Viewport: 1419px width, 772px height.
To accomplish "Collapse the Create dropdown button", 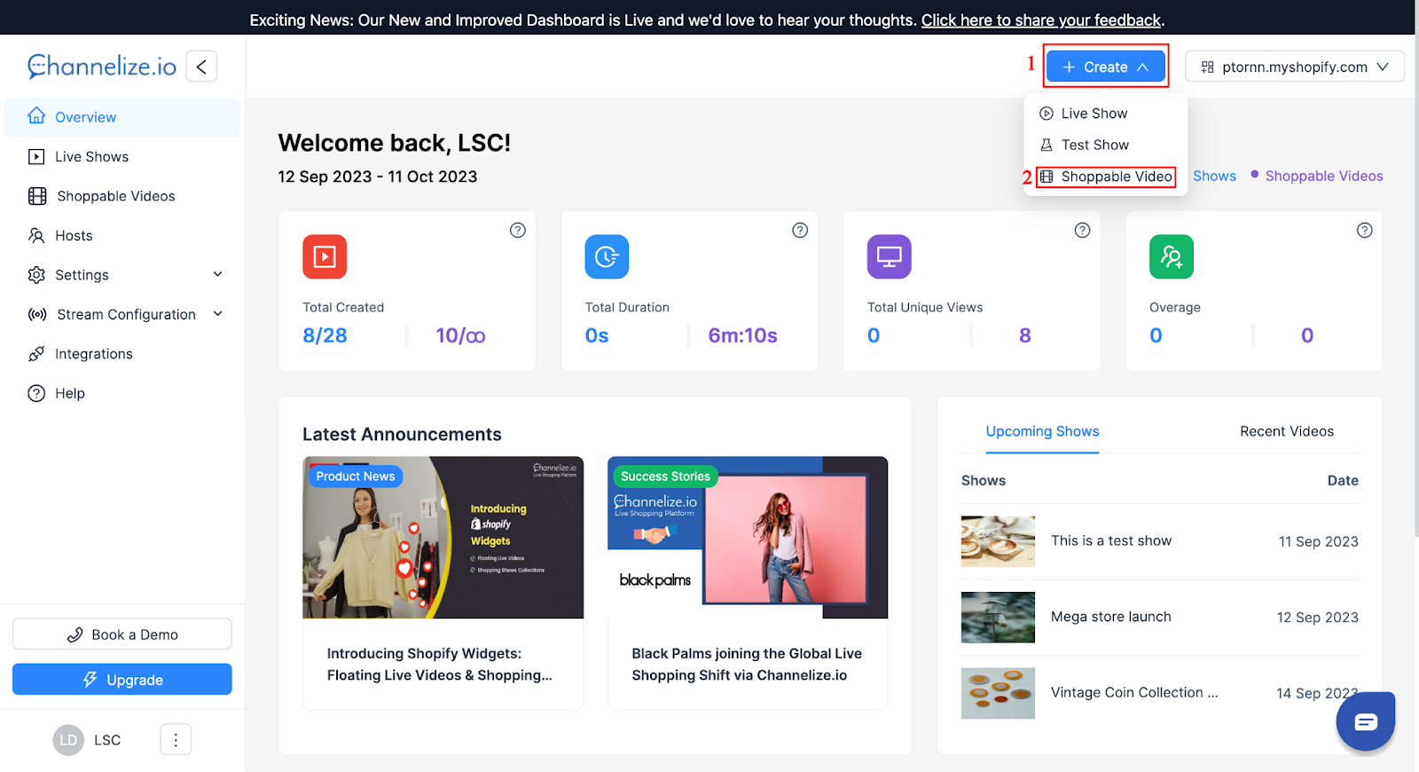I will pos(1106,67).
